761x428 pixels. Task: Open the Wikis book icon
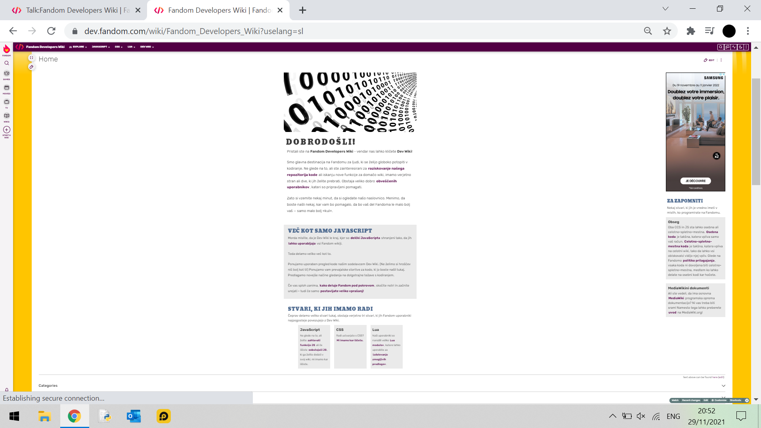click(7, 116)
